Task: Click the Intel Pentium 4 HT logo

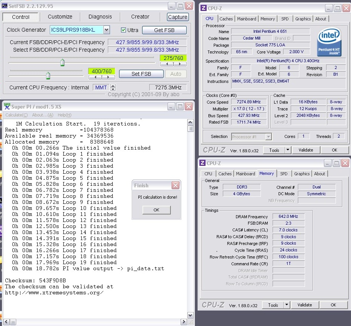Action: click(x=329, y=42)
